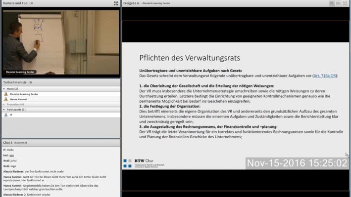This screenshot has height=197, width=351.
Task: Click the camera video of the presenter
Action: pyautogui.click(x=61, y=42)
